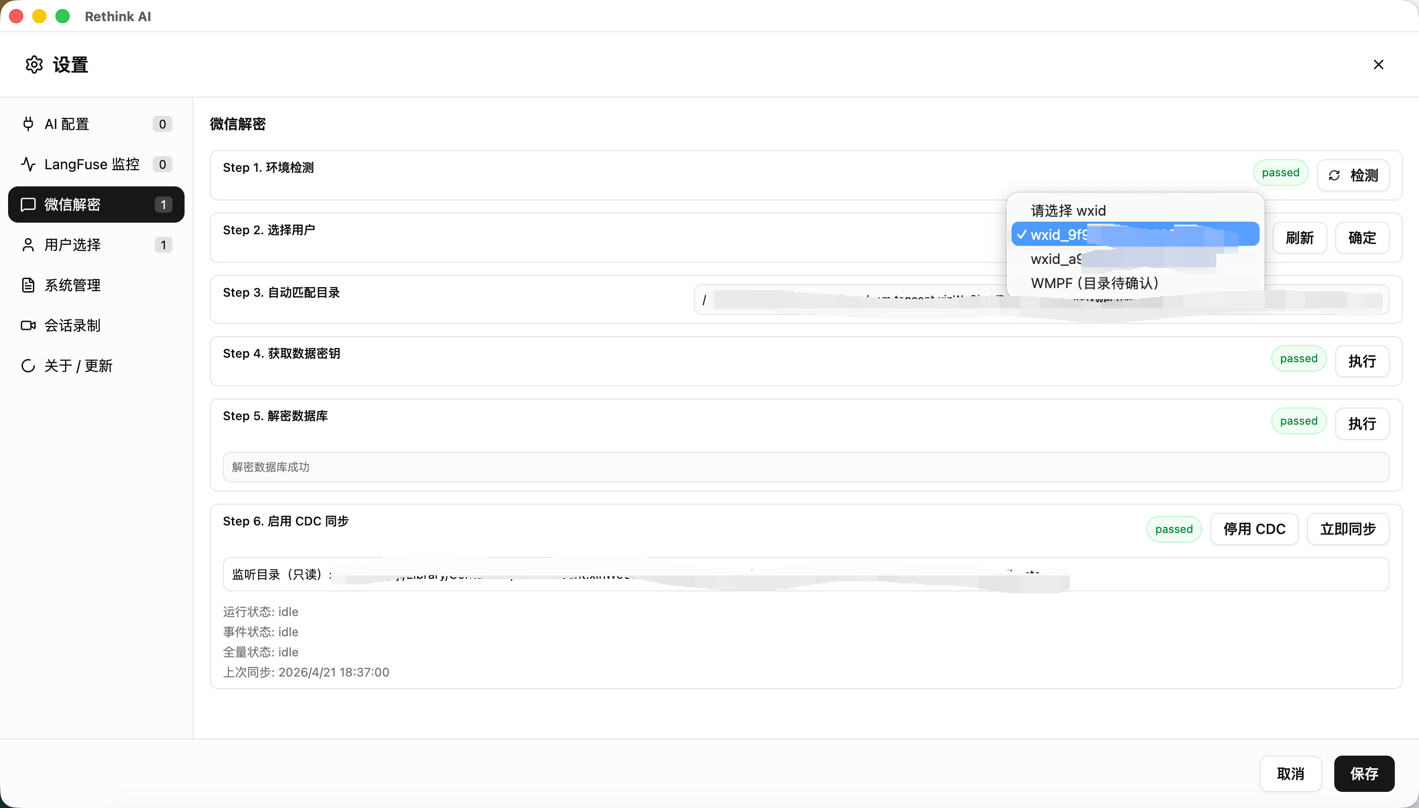The height and width of the screenshot is (808, 1419).
Task: Close the settings dialog with X
Action: 1378,65
